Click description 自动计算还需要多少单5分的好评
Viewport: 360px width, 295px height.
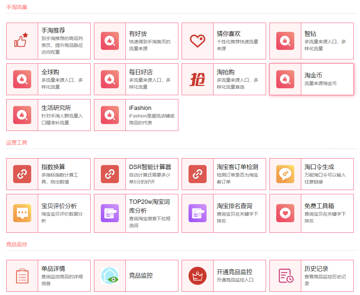point(150,178)
